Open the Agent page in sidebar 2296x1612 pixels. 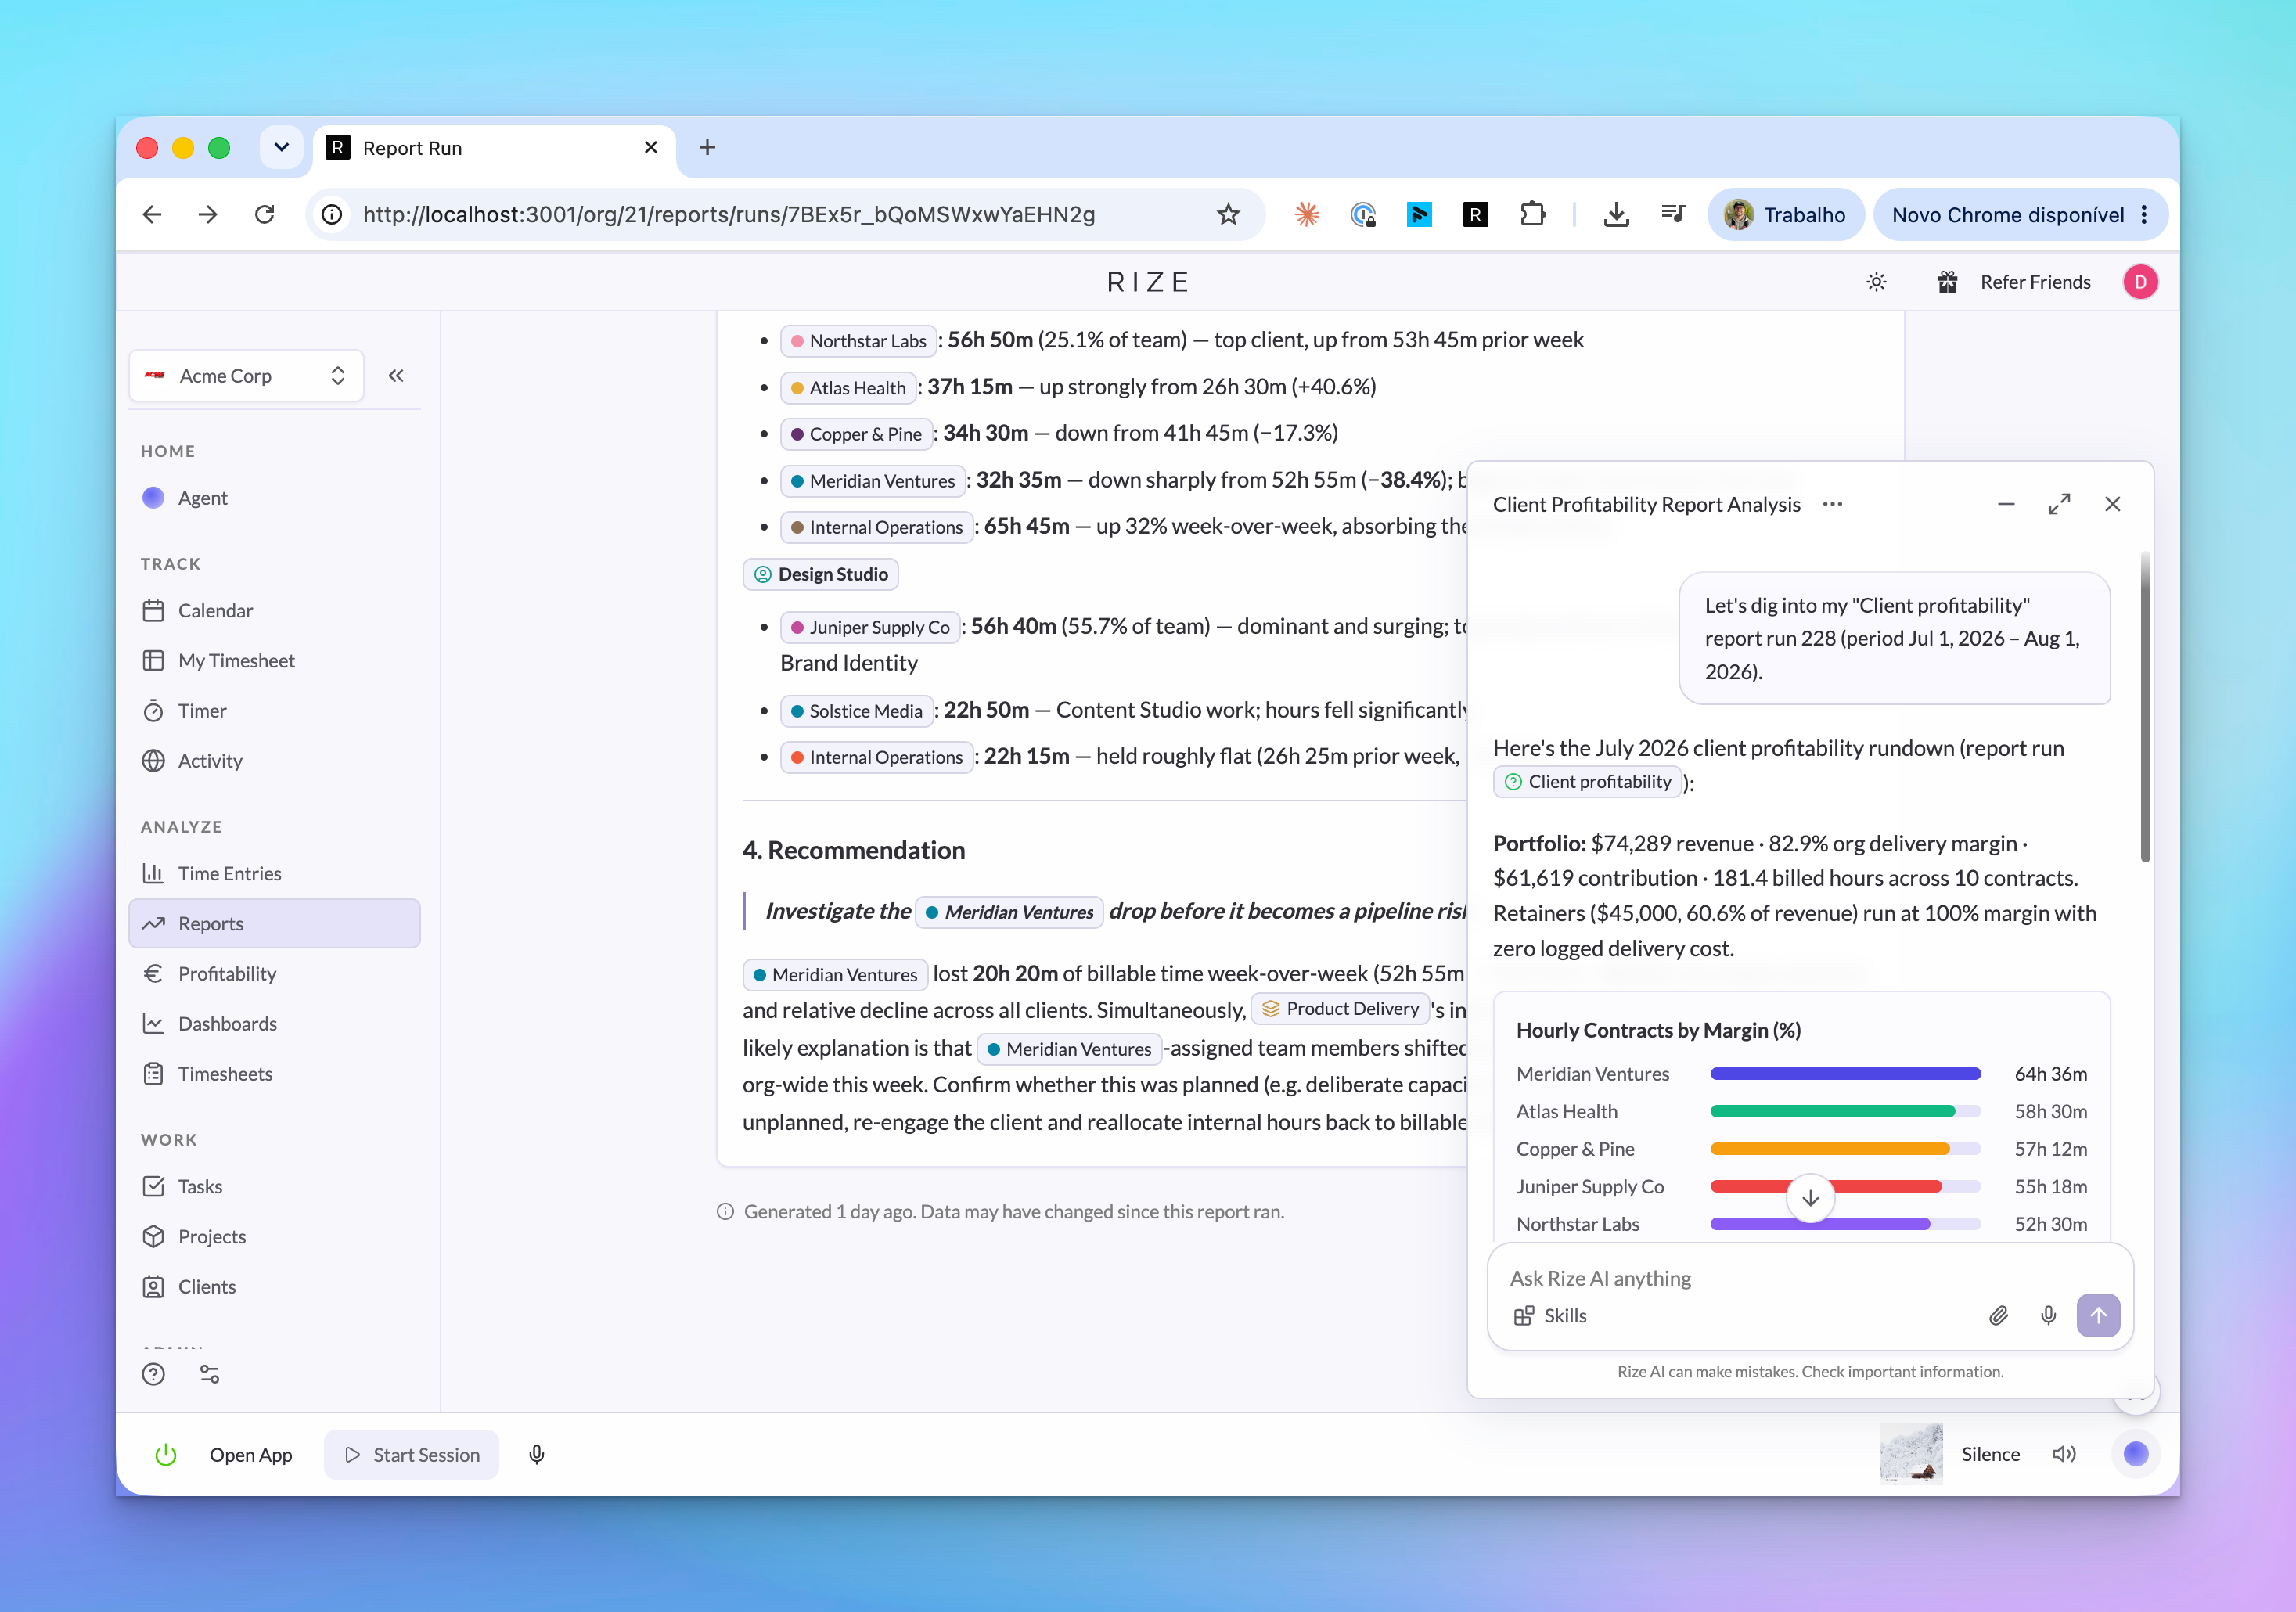274,498
